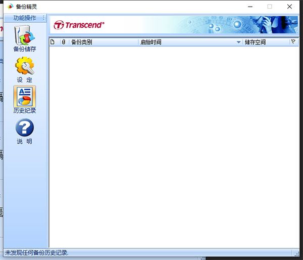This screenshot has height=260, width=303.
Task: Click the grip handle beside 功能操作
Action: 44,18
